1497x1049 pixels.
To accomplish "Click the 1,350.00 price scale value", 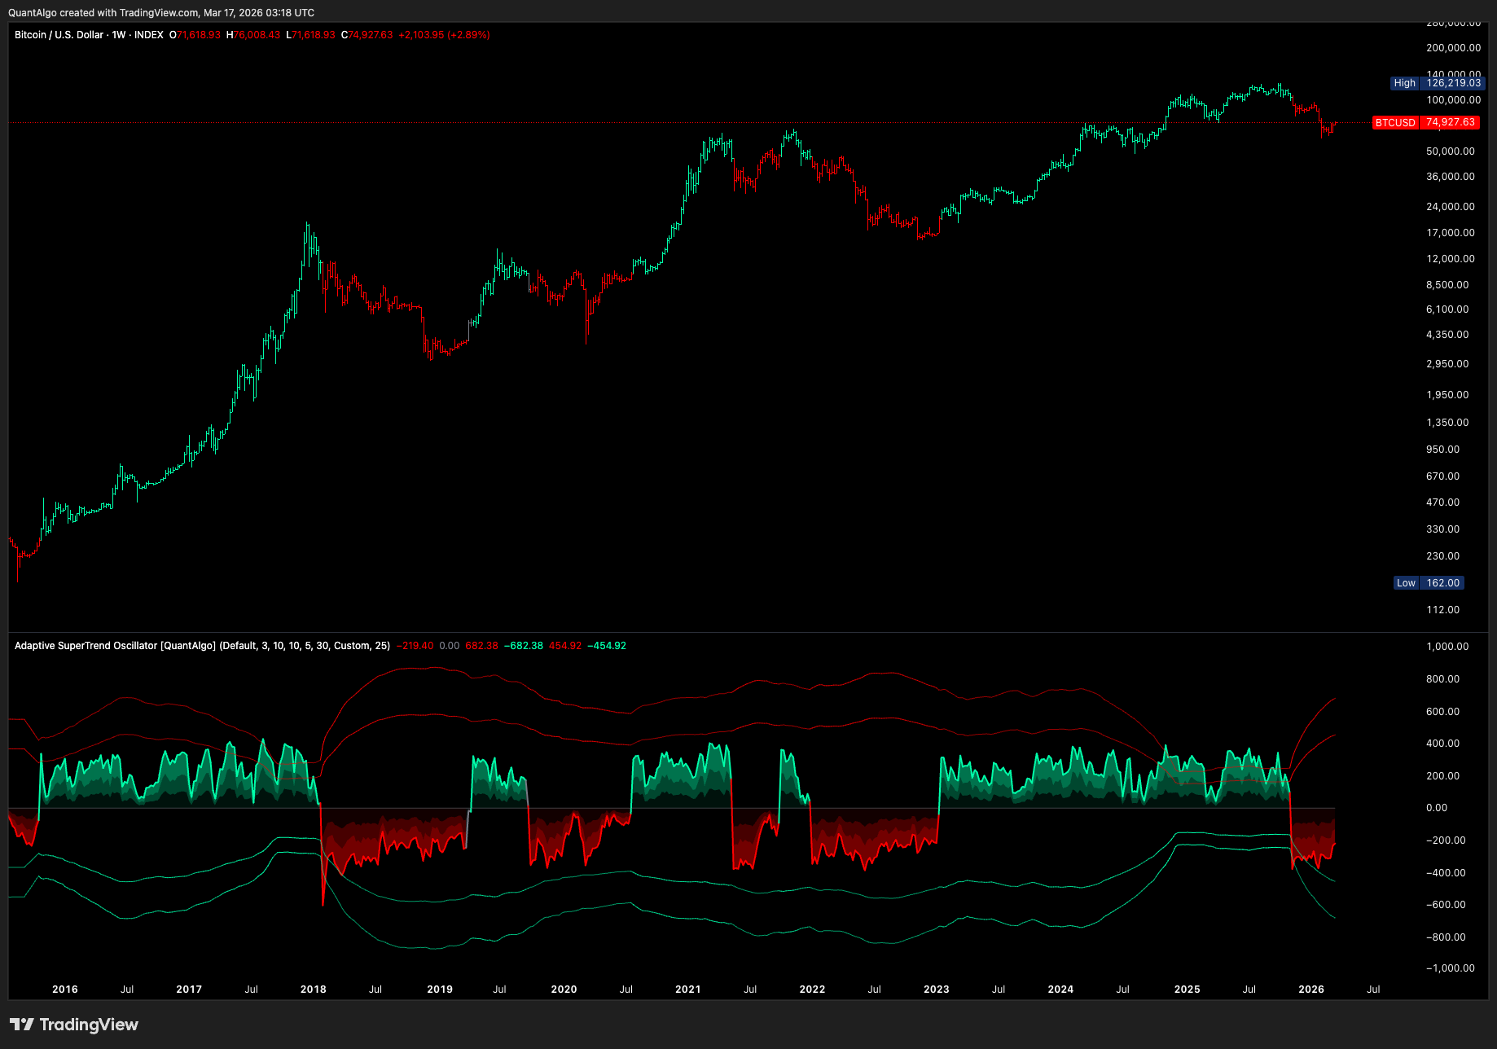I will [1448, 423].
